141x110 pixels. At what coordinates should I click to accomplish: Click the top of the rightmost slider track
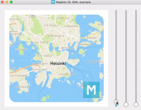point(136,11)
